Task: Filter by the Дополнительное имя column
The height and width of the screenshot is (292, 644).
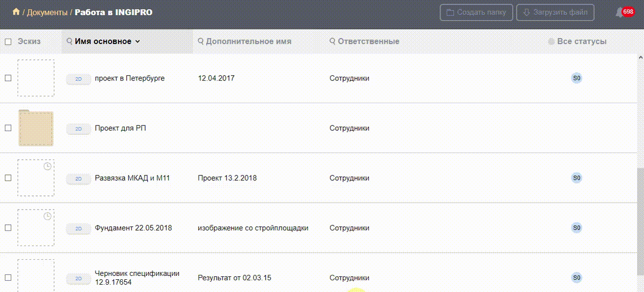Action: coord(249,42)
